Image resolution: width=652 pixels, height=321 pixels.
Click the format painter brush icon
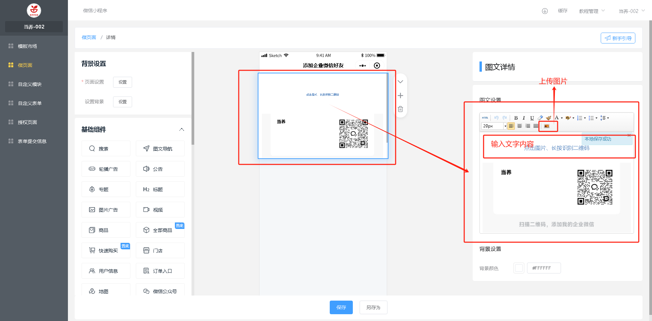point(548,118)
